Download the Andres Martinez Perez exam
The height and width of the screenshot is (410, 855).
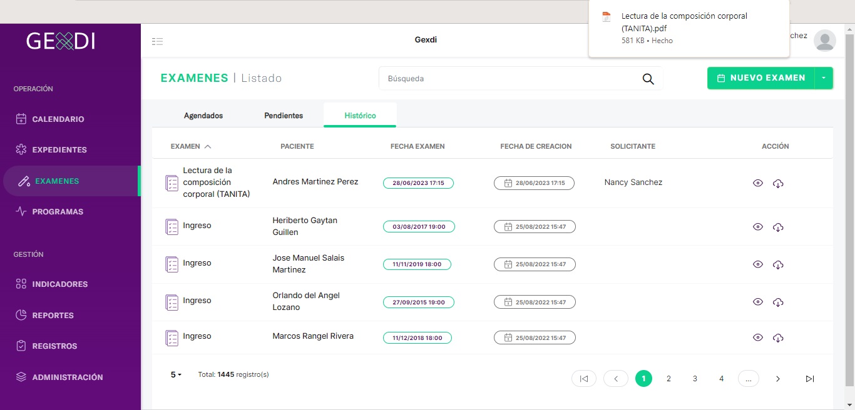(778, 183)
